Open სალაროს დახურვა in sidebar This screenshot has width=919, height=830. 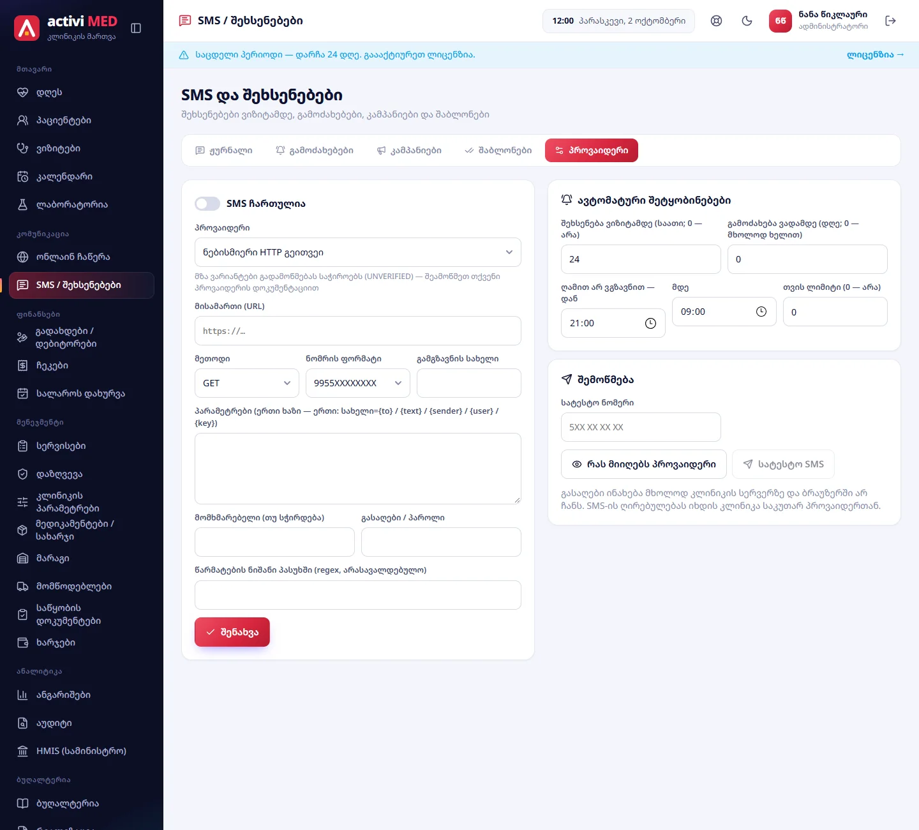coord(82,394)
